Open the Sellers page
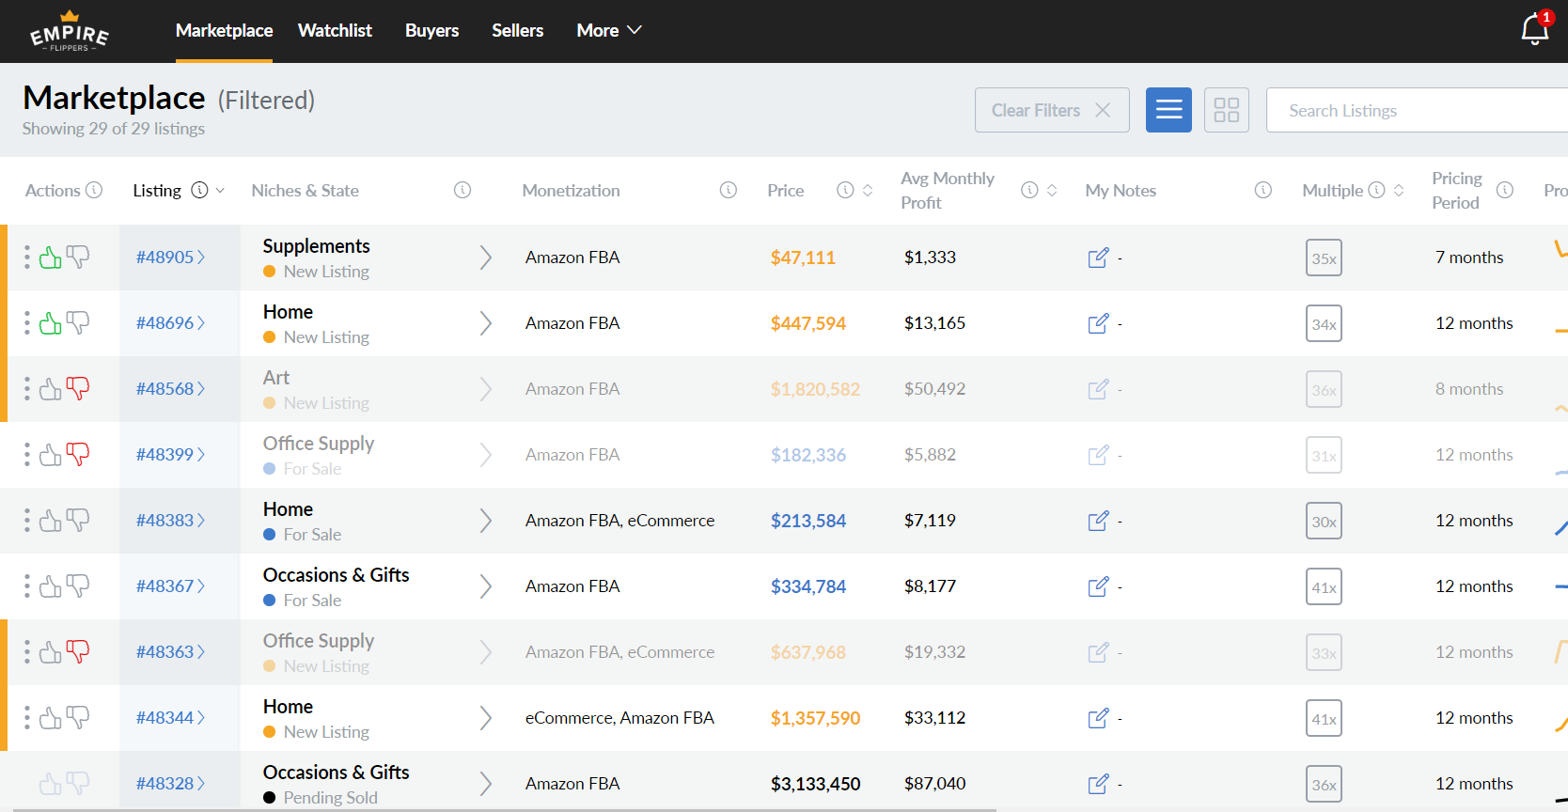Image resolution: width=1568 pixels, height=812 pixels. (517, 31)
